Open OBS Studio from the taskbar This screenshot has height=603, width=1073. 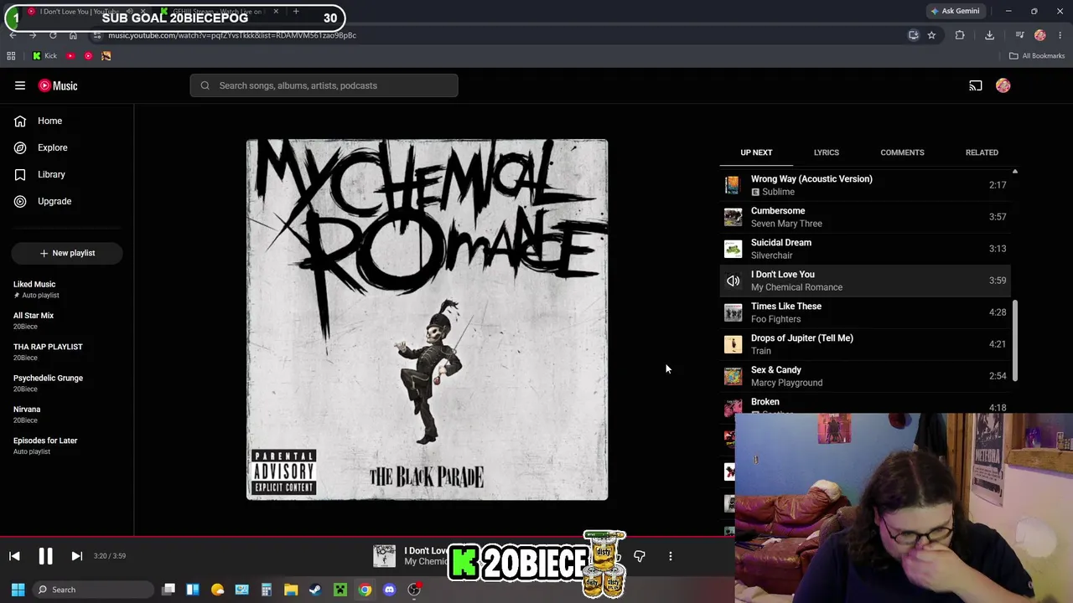click(414, 590)
